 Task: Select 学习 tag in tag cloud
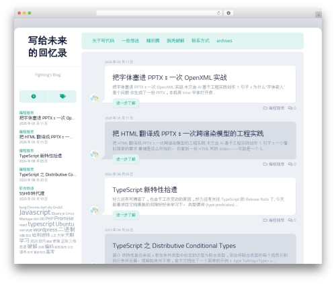tap(24, 241)
